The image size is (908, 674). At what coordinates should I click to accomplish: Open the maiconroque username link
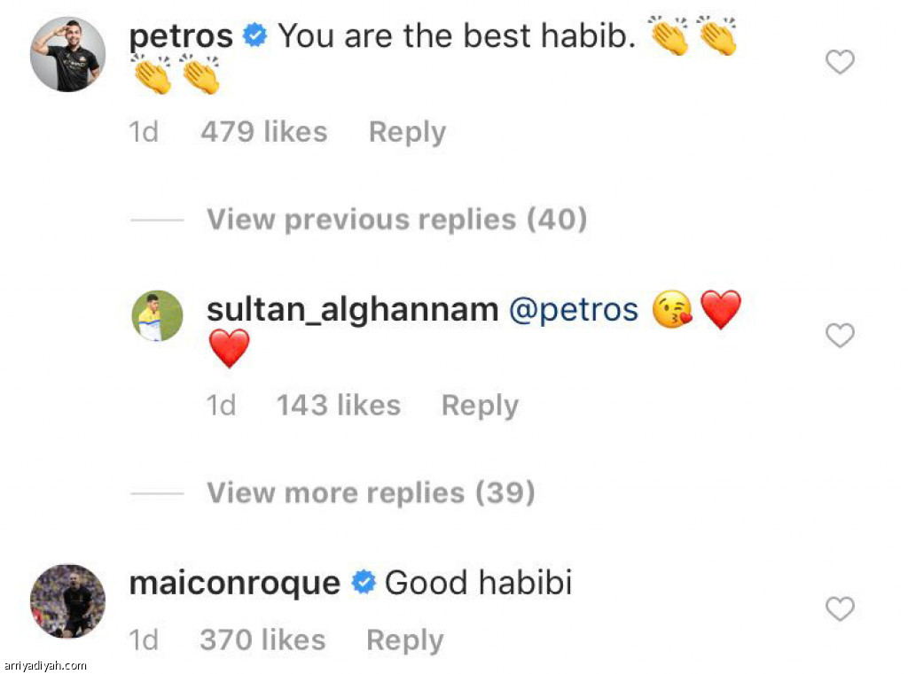click(234, 583)
